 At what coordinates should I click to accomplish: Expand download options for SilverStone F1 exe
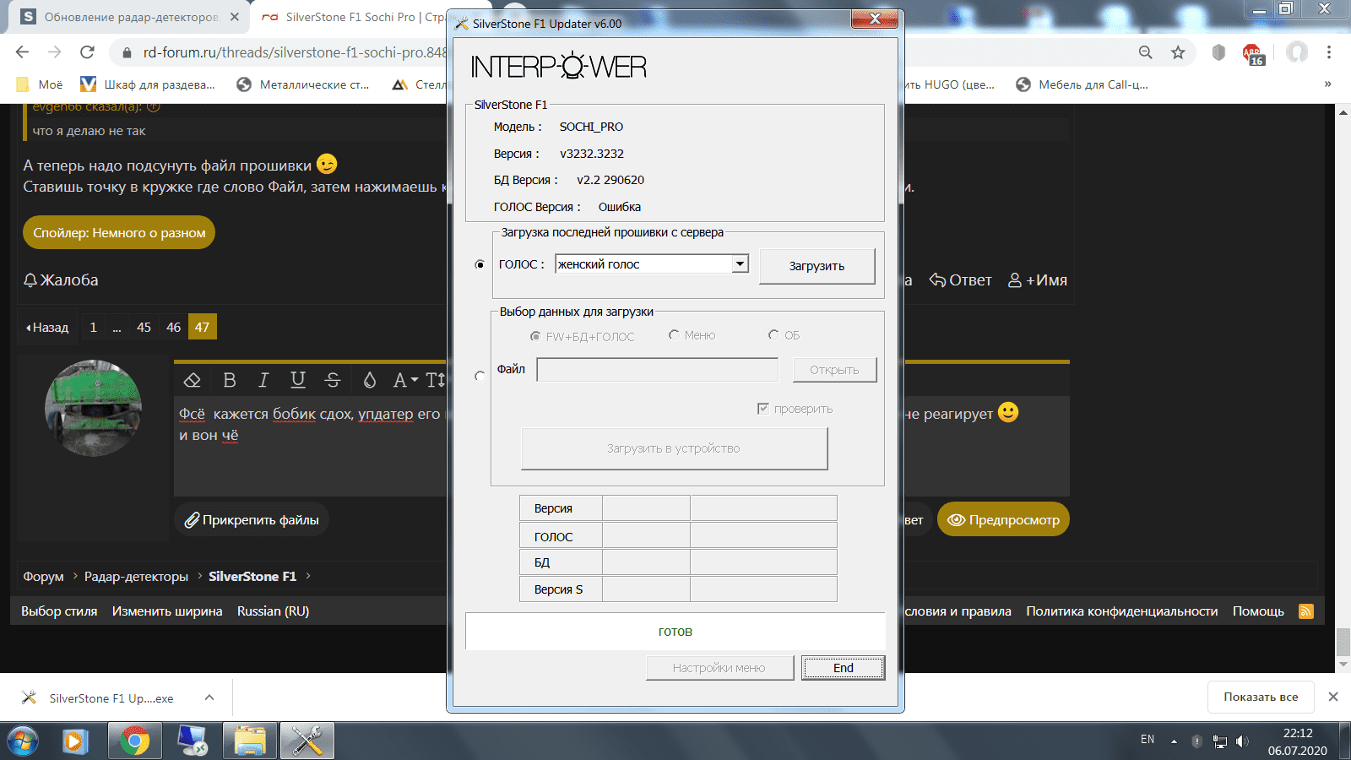coord(209,698)
